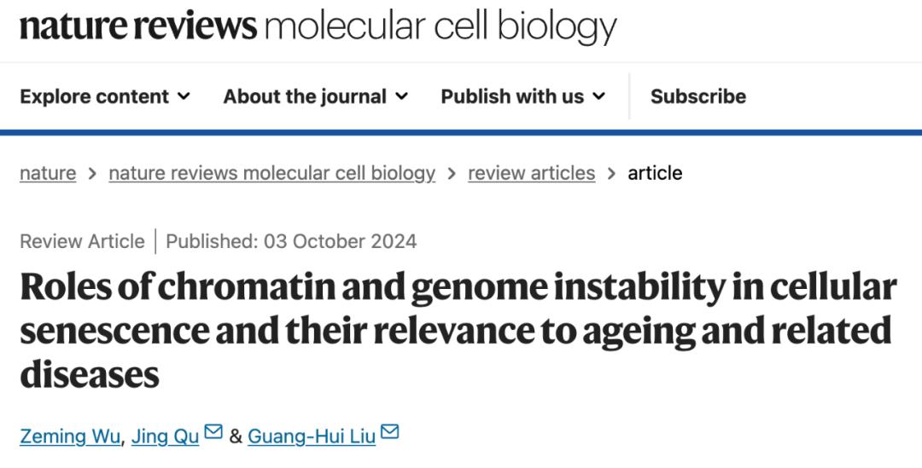The width and height of the screenshot is (922, 468).
Task: Open nature reviews molecular cell biology breadcrumb
Action: [x=271, y=173]
